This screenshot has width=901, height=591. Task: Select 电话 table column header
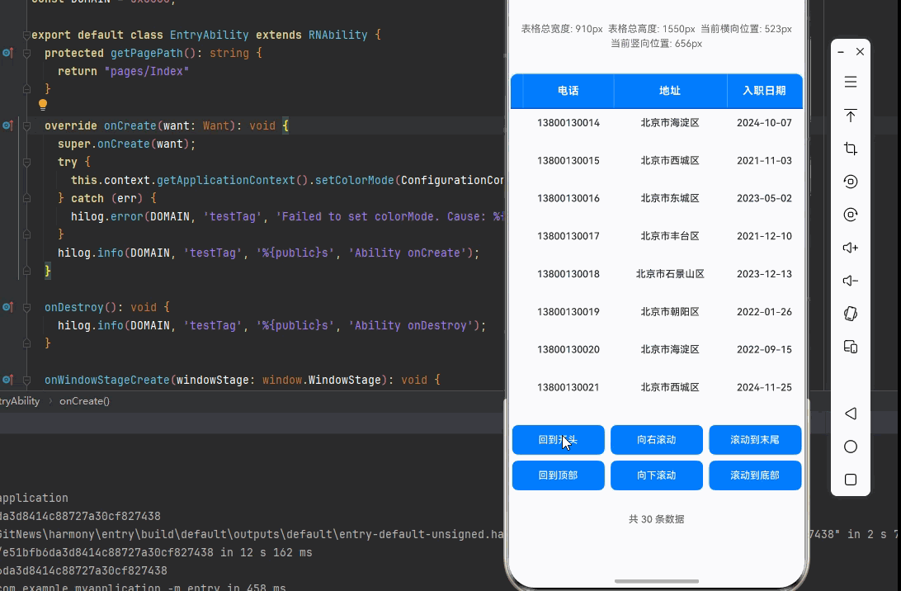(568, 91)
